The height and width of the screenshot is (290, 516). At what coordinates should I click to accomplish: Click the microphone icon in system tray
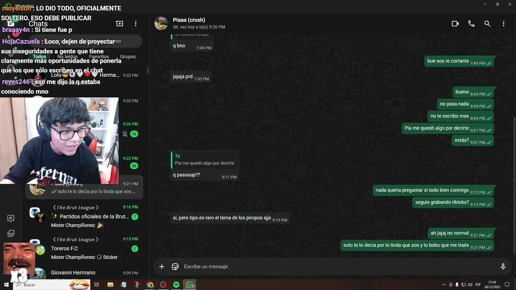(457, 285)
